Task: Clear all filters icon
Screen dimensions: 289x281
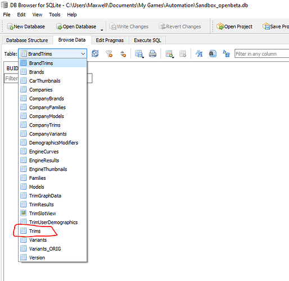Action: (x=109, y=54)
